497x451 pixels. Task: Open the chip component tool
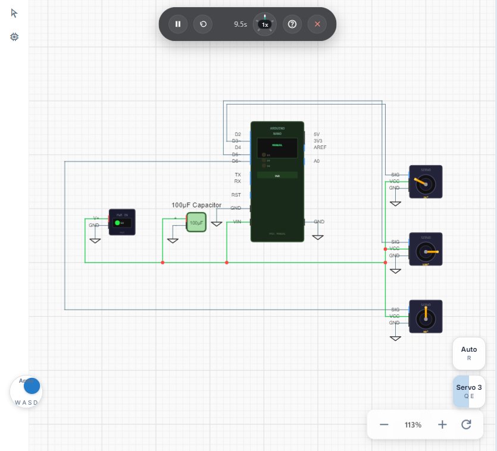(14, 37)
